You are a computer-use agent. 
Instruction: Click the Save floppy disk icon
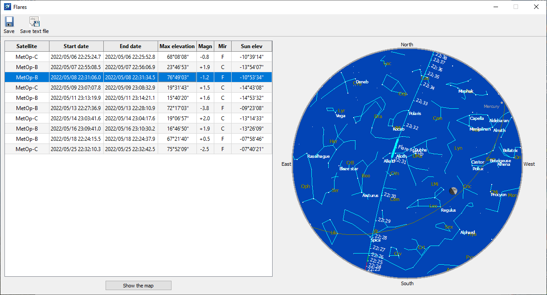[x=9, y=22]
